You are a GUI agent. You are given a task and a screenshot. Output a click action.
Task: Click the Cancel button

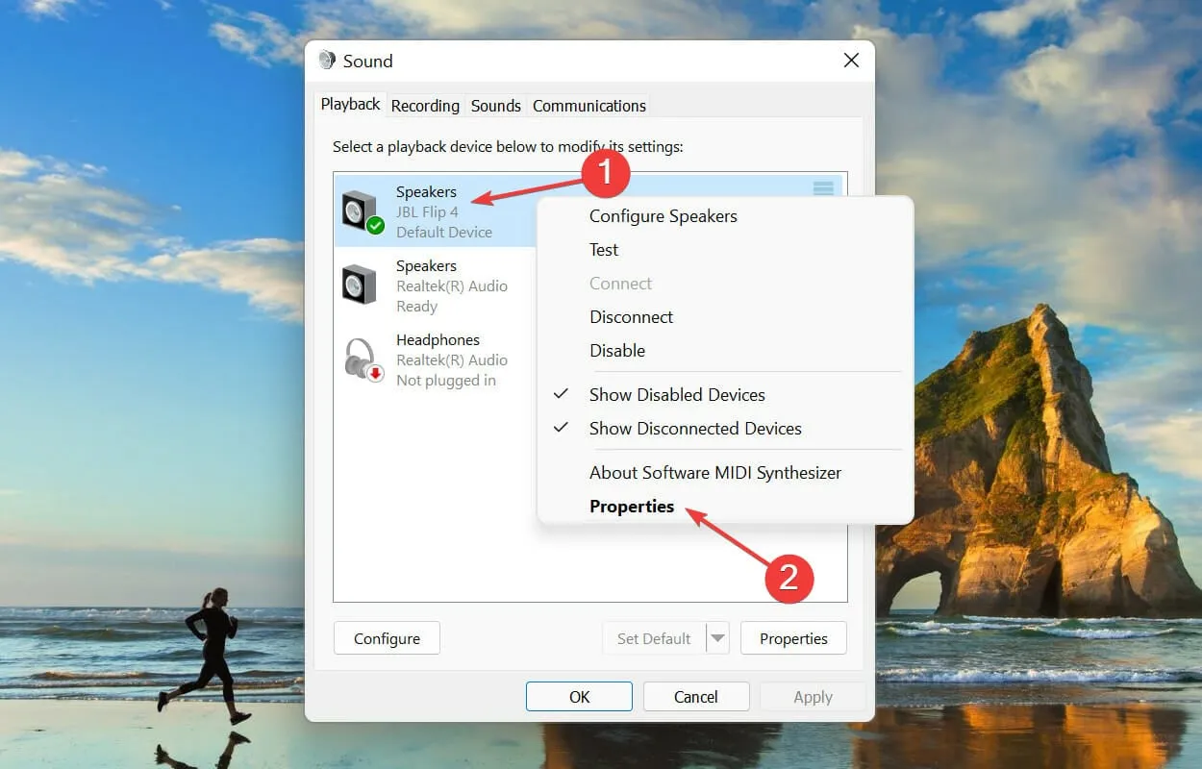696,697
